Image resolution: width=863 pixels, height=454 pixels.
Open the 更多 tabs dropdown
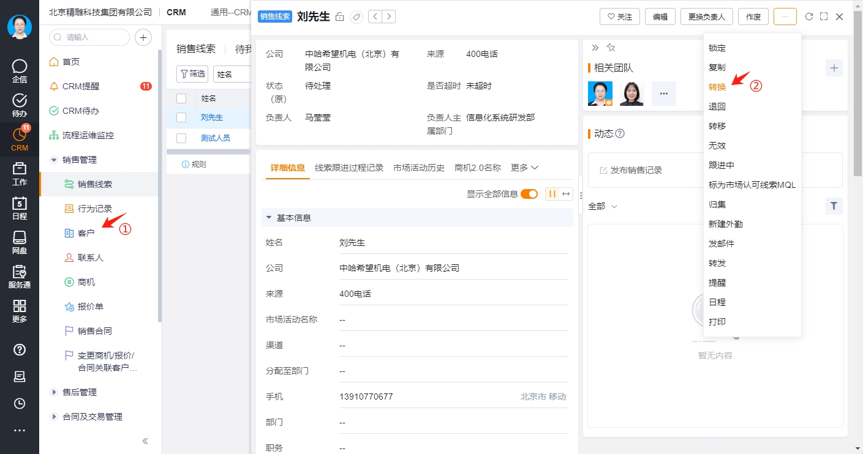point(525,168)
